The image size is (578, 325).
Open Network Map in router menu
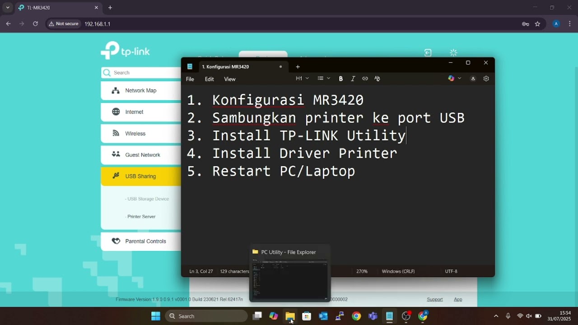pyautogui.click(x=141, y=90)
